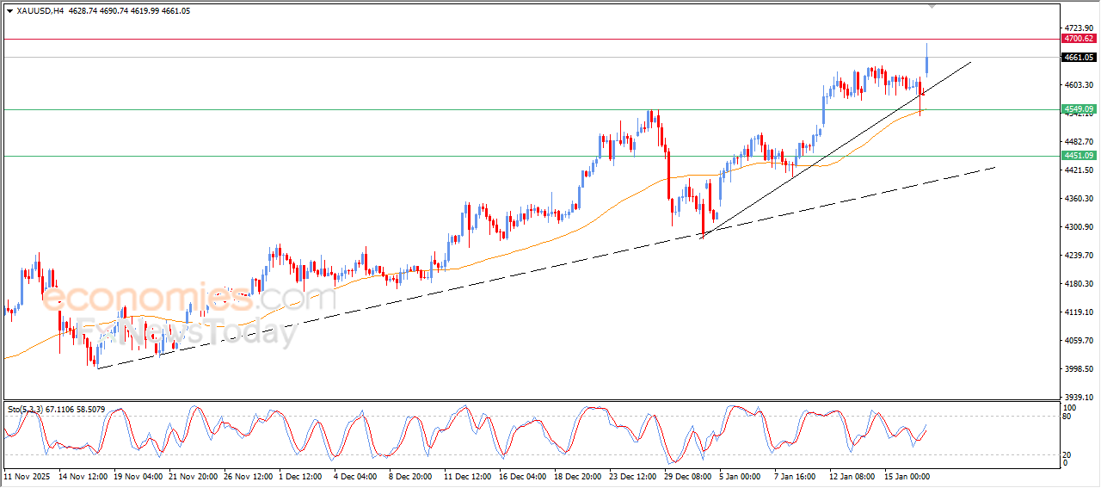Click the grey chart shift triangle marker
This screenshot has width=1101, height=488.
pos(931,6)
